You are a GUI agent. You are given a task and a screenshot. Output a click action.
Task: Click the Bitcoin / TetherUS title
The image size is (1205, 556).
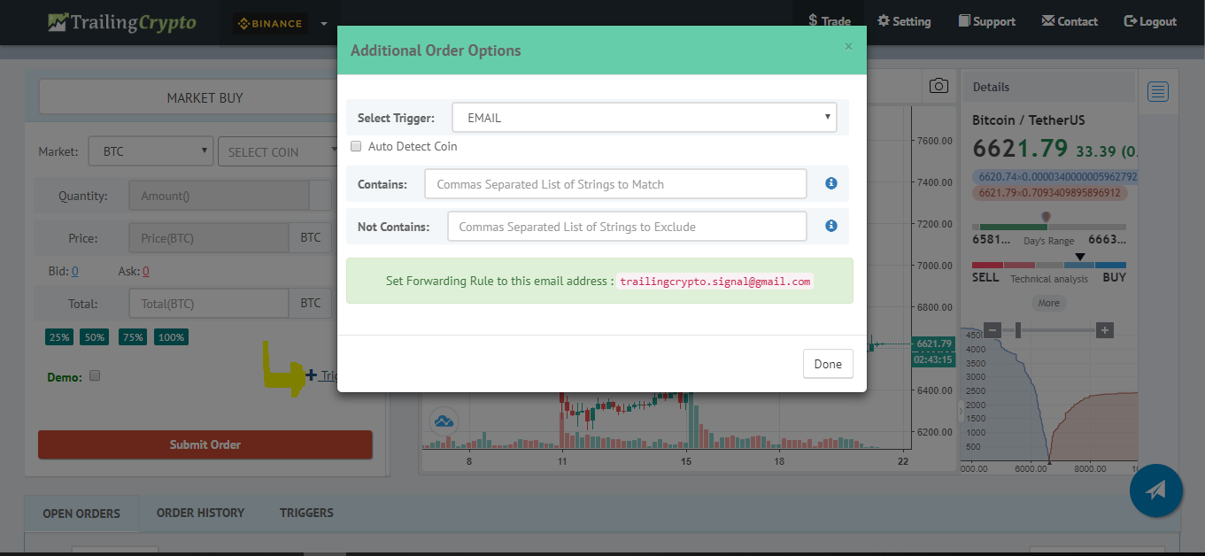click(1028, 120)
